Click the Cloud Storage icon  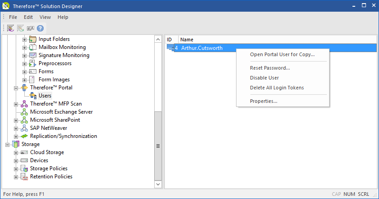tap(24, 152)
